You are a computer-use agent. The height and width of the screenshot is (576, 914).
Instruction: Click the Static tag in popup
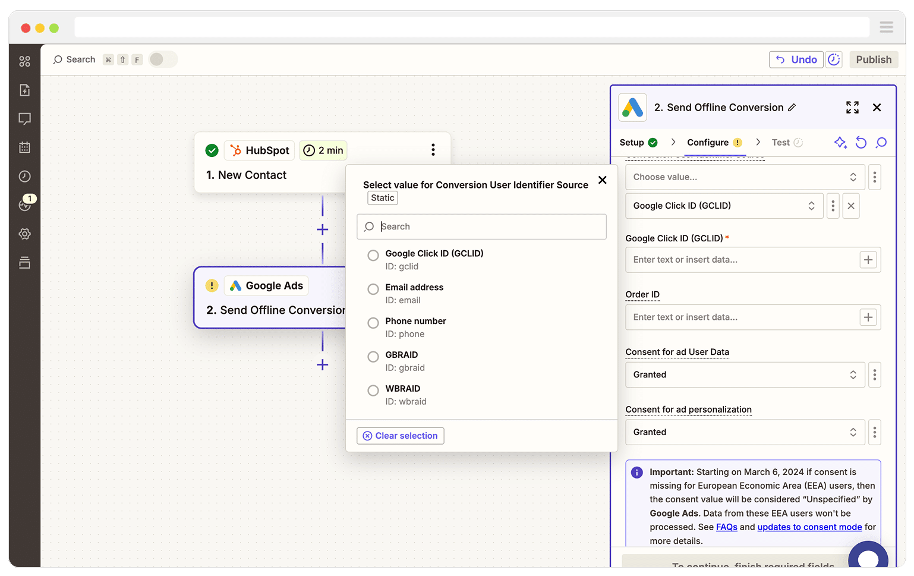pos(383,198)
